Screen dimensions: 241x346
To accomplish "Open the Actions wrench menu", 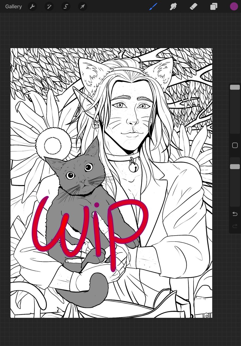I will (x=32, y=6).
